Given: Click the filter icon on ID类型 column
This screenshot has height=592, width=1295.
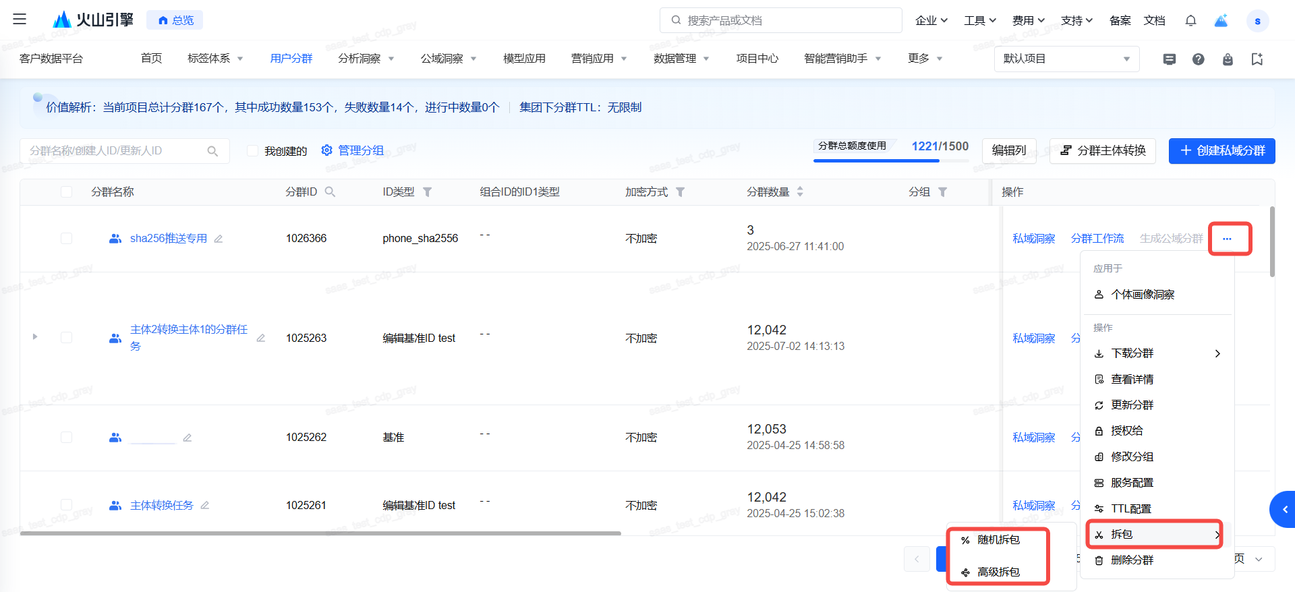Looking at the screenshot, I should [427, 192].
